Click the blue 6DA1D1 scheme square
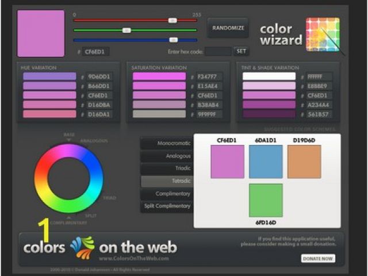This screenshot has height=276, width=368. (x=266, y=162)
